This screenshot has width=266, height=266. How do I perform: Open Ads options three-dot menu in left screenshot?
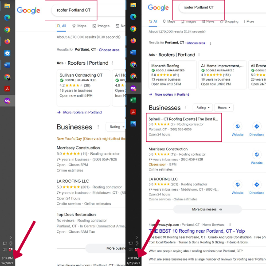pyautogui.click(x=113, y=63)
